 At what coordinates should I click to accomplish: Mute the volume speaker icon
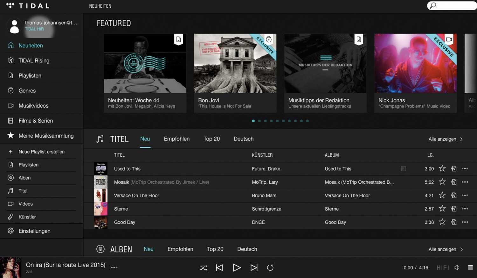click(x=457, y=267)
